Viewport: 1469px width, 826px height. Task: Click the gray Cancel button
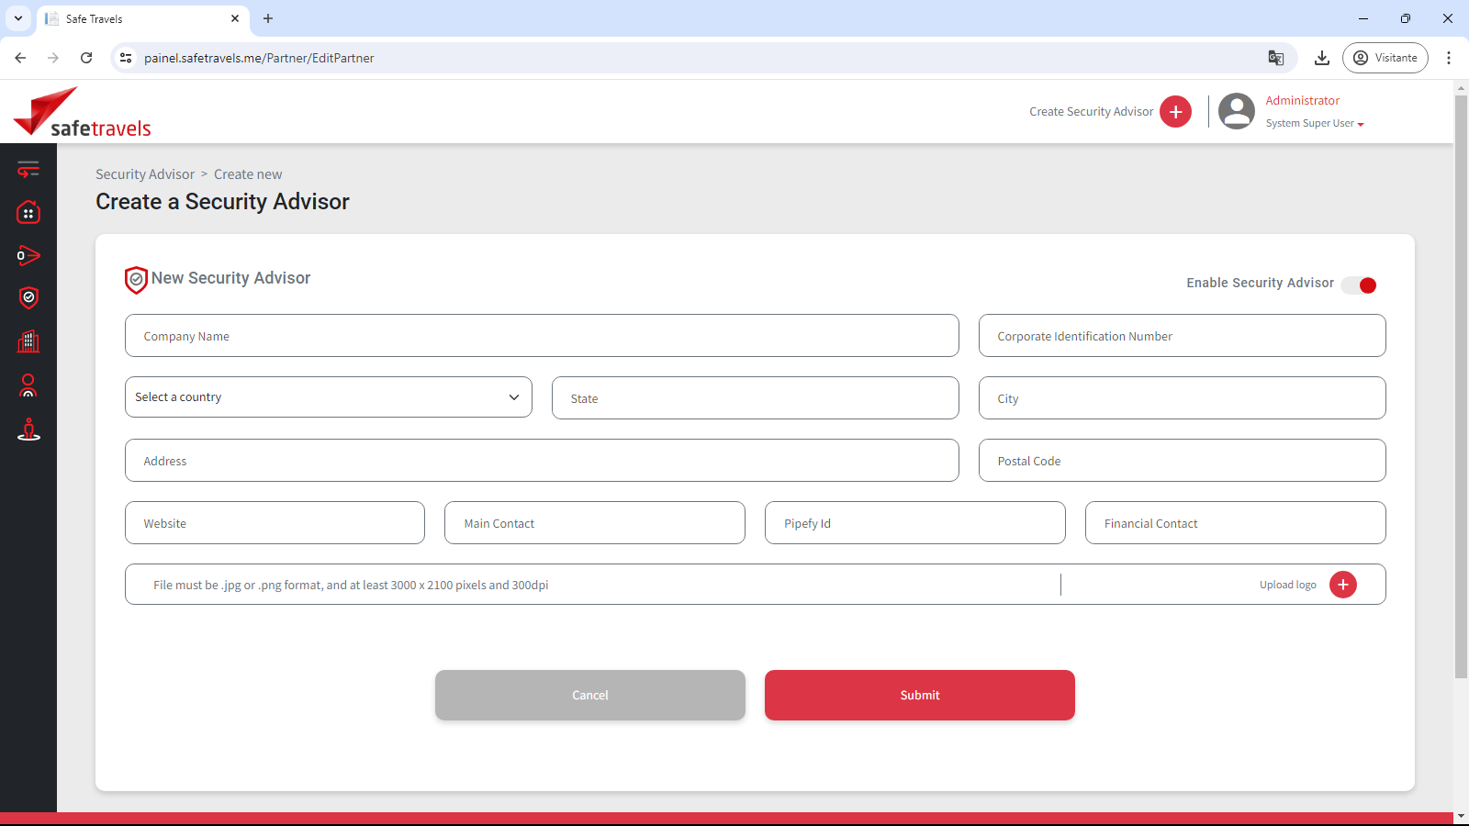click(589, 695)
